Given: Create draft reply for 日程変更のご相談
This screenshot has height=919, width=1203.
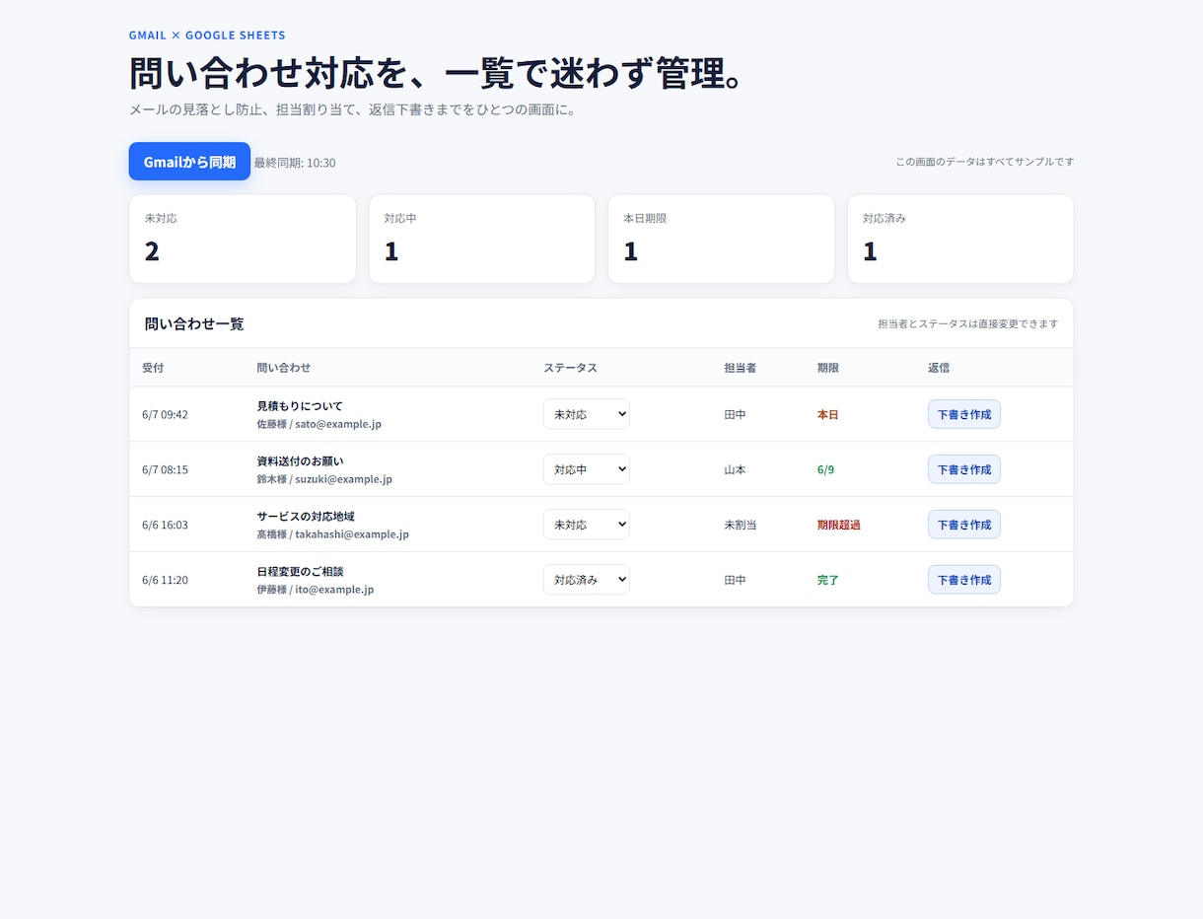Looking at the screenshot, I should pyautogui.click(x=964, y=580).
